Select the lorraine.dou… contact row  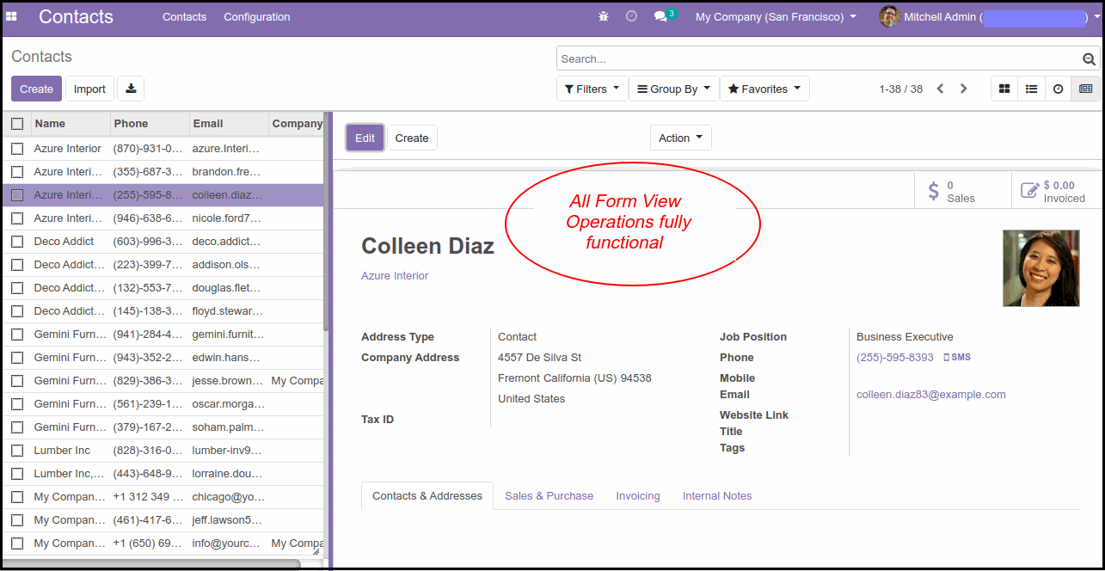[x=163, y=474]
